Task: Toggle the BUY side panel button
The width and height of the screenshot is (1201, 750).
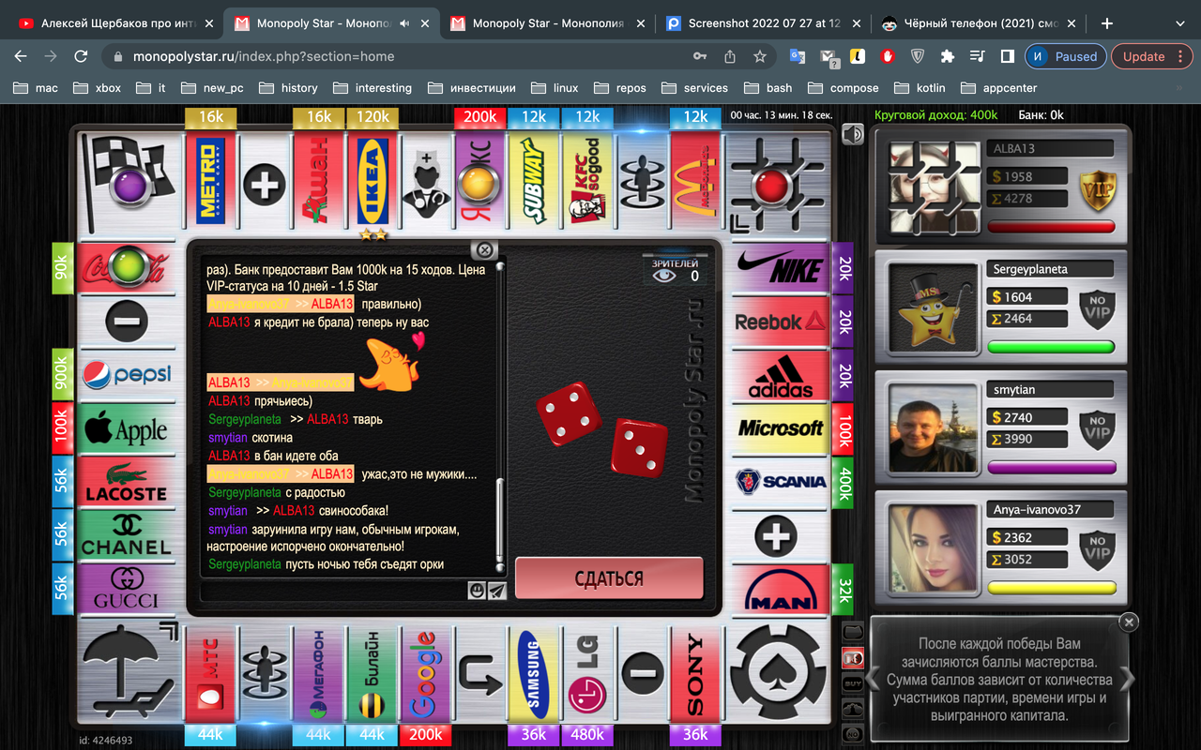Action: pos(853,683)
